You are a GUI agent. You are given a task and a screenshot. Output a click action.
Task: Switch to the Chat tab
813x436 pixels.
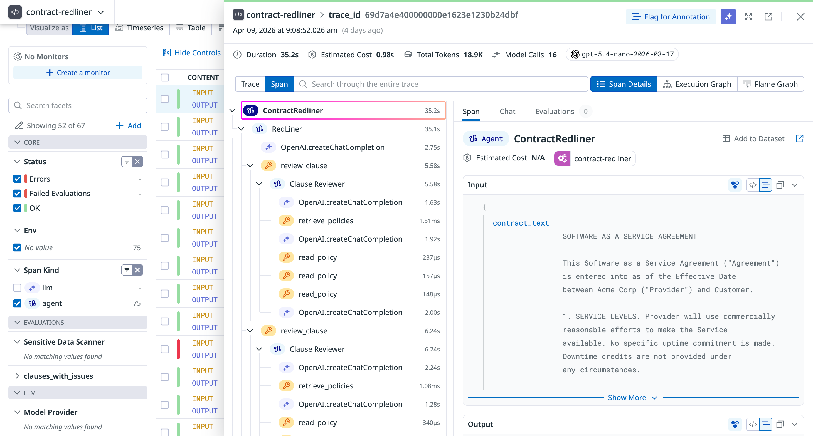(507, 112)
